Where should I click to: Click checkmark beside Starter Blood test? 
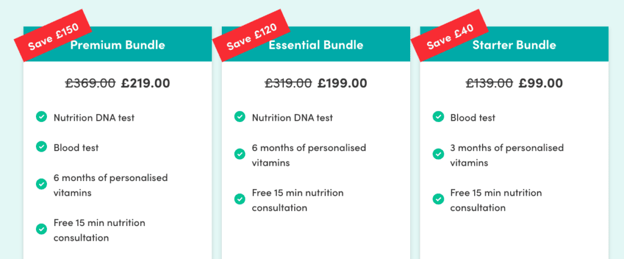point(438,117)
